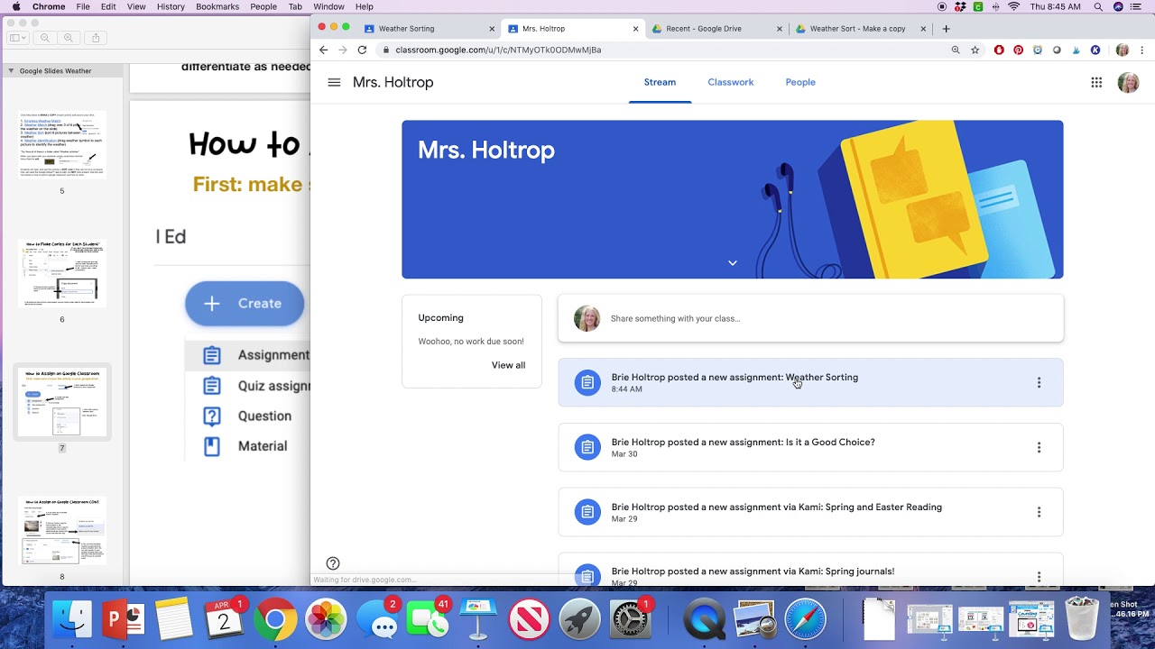Open Spring and Easter Reading assignment post
The image size is (1155, 649).
[810, 512]
